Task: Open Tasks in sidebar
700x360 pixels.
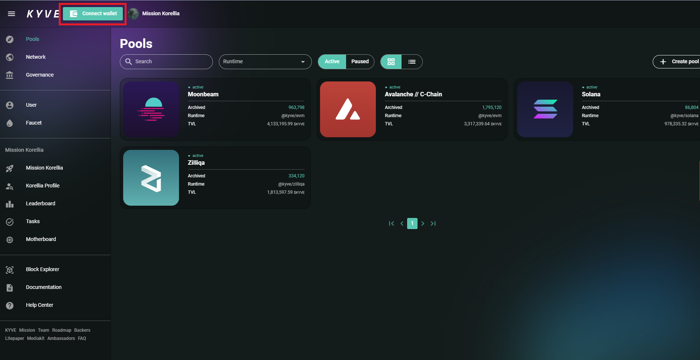Action: (33, 221)
